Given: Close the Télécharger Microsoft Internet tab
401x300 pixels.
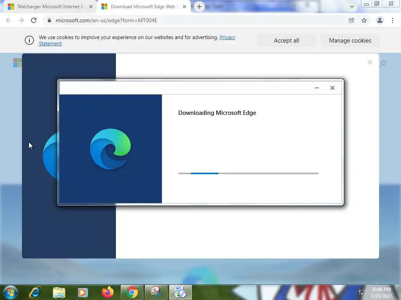Looking at the screenshot, I should click(x=91, y=7).
